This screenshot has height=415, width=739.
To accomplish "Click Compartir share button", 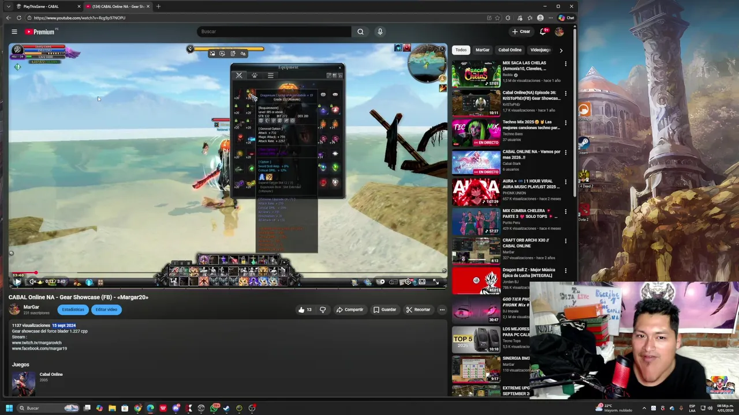I will click(349, 310).
